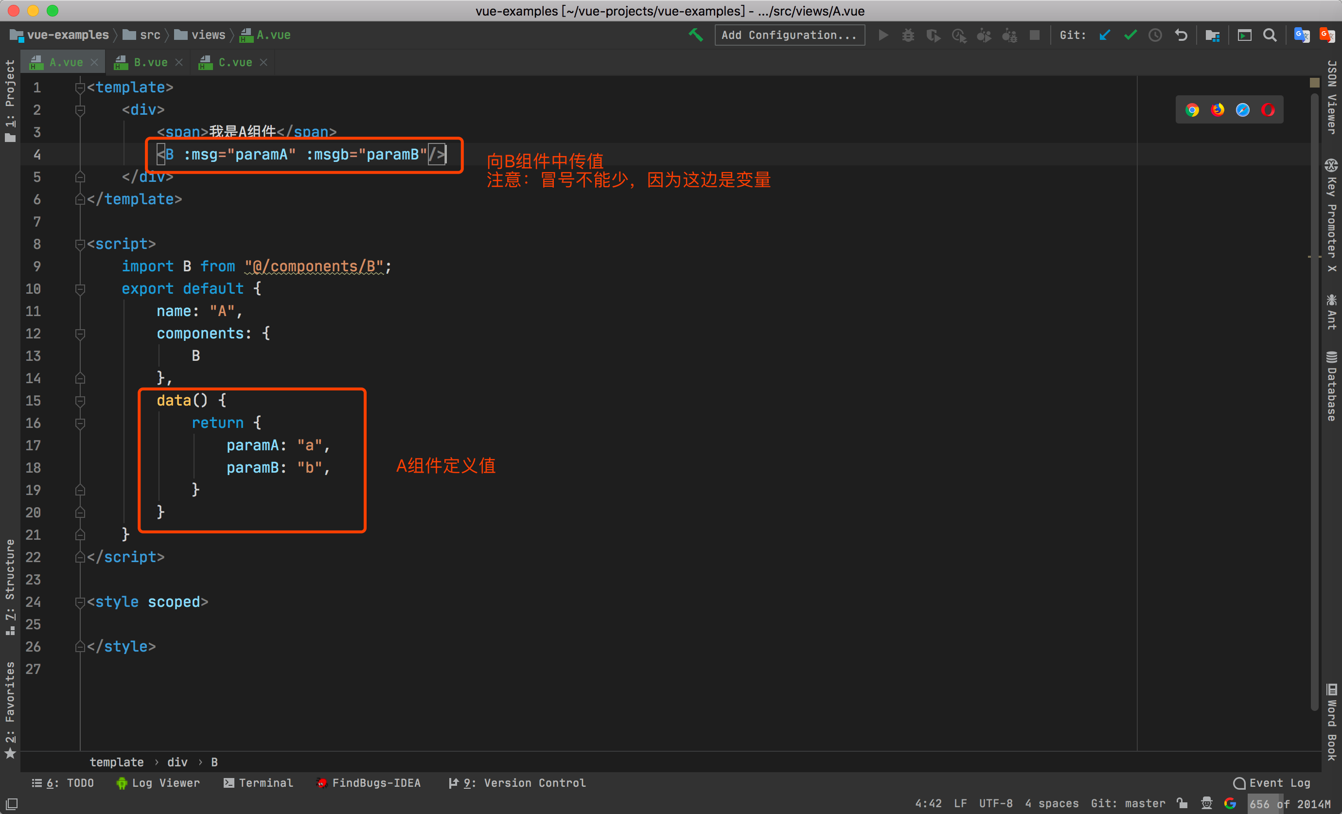Screen dimensions: 1342x814
Task: Open the 6: TODO tool window
Action: 63,782
